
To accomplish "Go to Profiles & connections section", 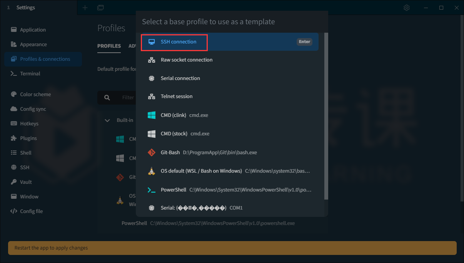I will coord(43,59).
